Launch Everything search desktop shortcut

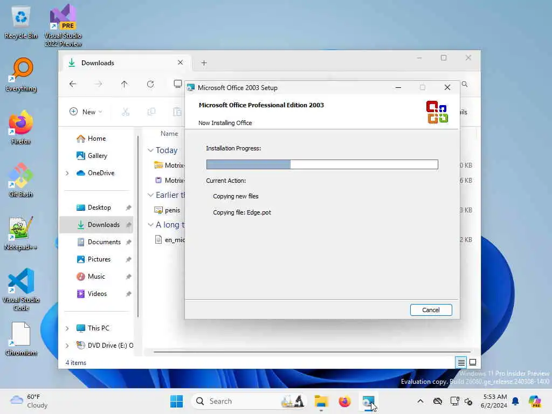pyautogui.click(x=21, y=75)
